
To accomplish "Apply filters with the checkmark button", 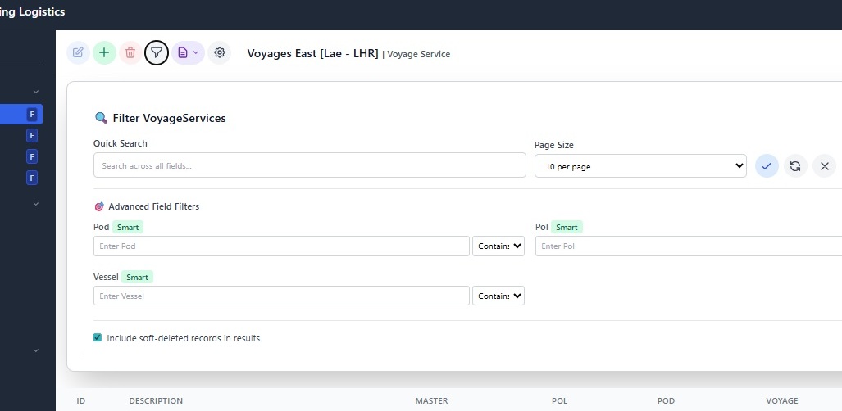I will (x=767, y=166).
